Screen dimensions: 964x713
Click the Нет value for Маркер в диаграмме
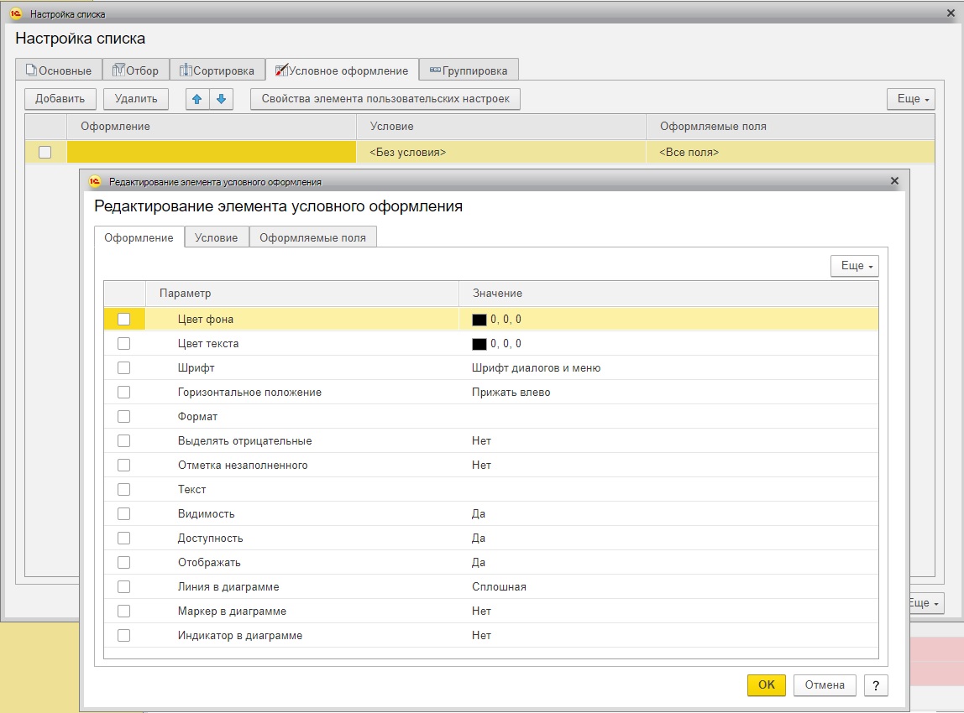click(x=481, y=611)
